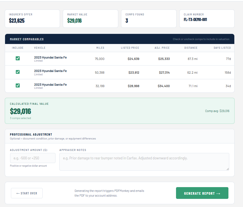
Task: Click 'Positive or negative dollar amount' hint
Action: [28, 166]
